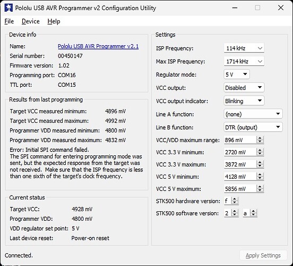Open the Line A function dropdown
Screen dimensions: 293x266
(253, 114)
